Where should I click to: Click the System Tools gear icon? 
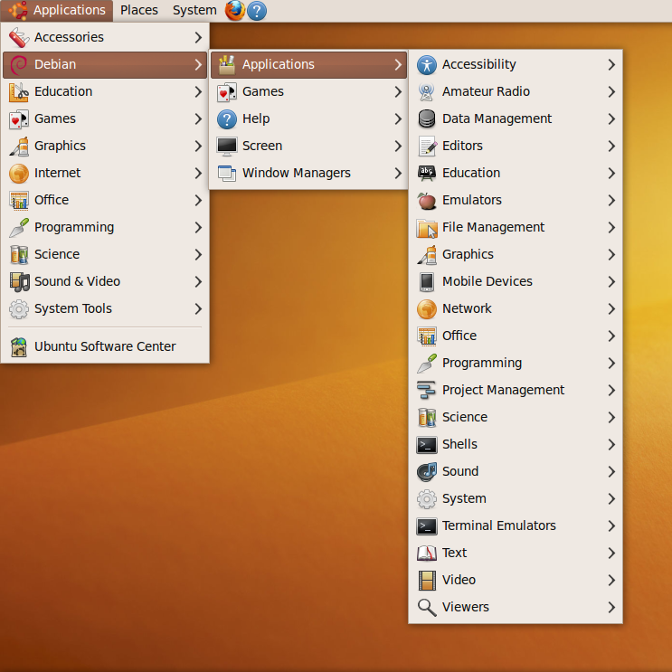(19, 308)
